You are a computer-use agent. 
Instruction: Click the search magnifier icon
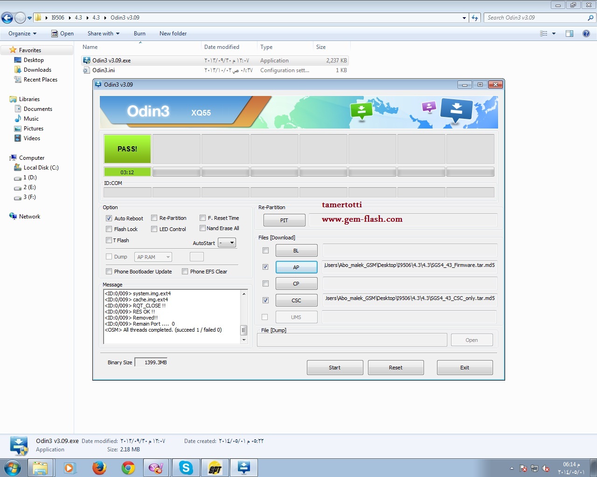pos(591,18)
